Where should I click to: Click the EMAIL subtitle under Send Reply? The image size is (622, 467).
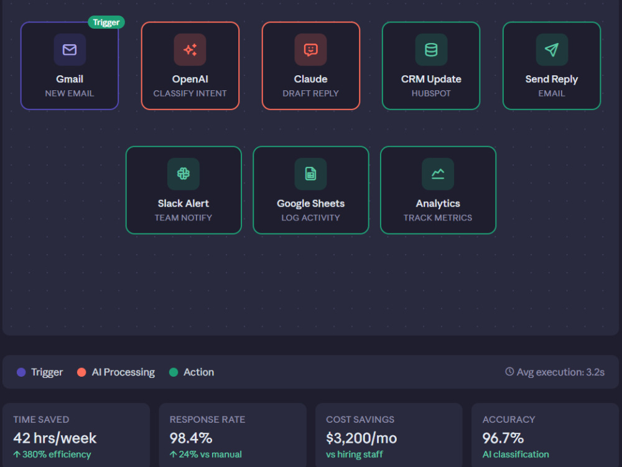[552, 93]
